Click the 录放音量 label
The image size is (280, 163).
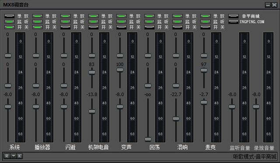[x=264, y=148]
